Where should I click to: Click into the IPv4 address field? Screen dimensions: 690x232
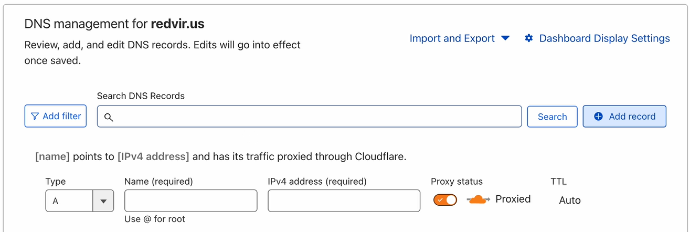point(344,201)
